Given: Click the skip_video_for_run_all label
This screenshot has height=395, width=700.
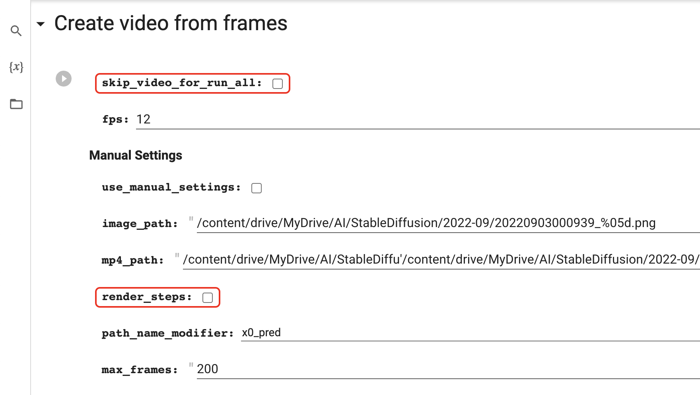Looking at the screenshot, I should (x=182, y=83).
